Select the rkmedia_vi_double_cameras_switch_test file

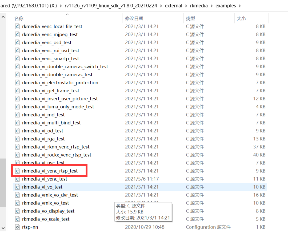click(x=65, y=66)
